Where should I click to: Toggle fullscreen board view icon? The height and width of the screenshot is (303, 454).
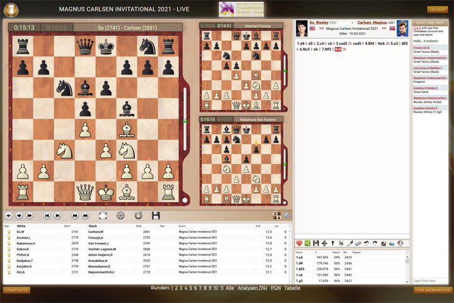103,215
